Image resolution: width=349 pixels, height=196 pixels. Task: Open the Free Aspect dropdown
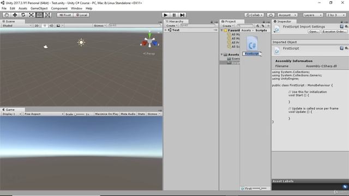pyautogui.click(x=44, y=114)
